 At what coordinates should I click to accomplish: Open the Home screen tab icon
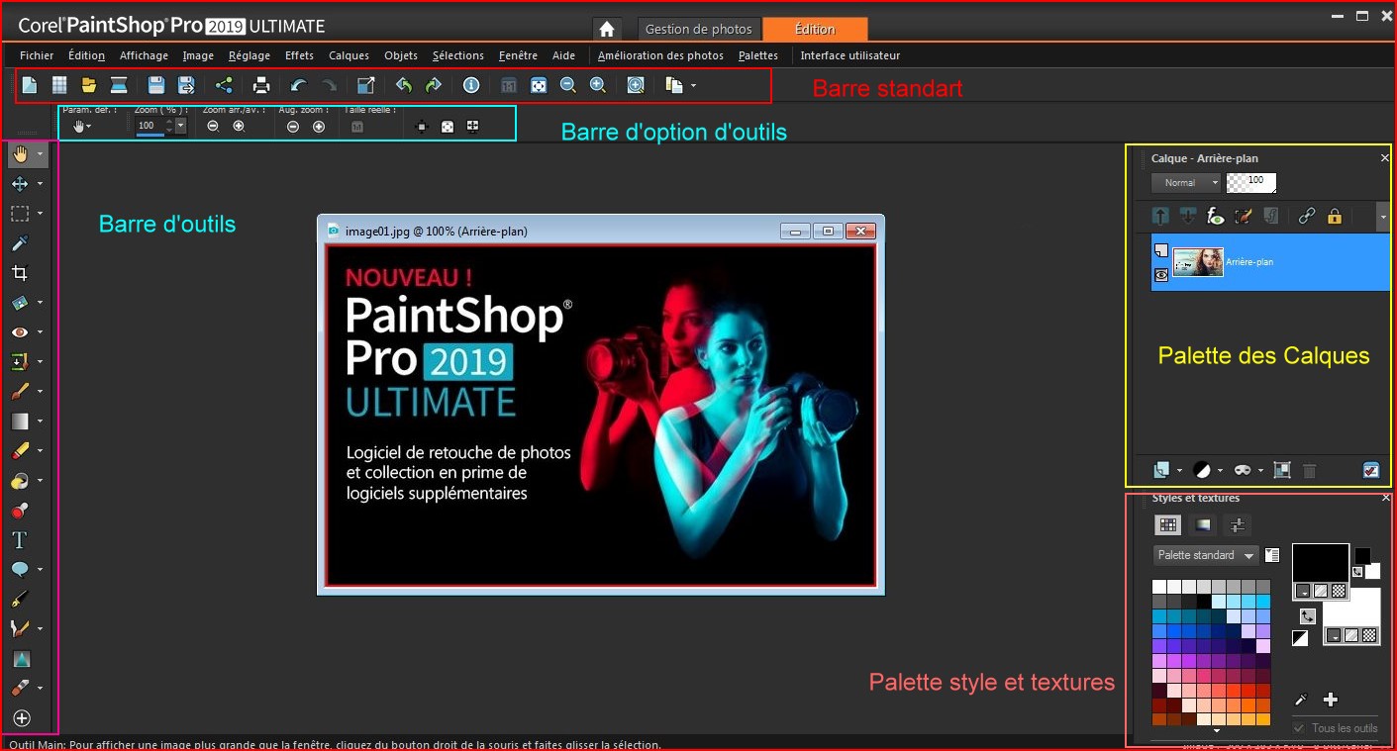point(608,30)
